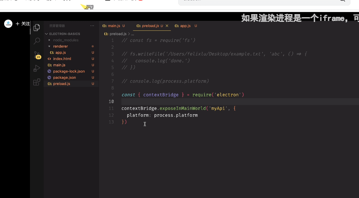Open the Extensions view icon
The image size is (359, 198).
[36, 82]
